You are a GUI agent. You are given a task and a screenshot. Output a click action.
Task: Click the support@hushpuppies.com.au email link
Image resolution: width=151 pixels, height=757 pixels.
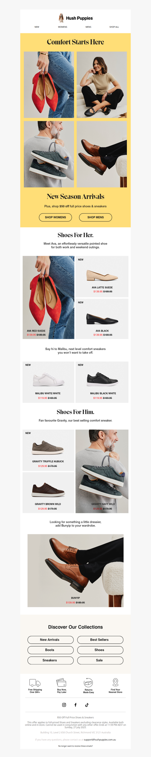(x=100, y=740)
